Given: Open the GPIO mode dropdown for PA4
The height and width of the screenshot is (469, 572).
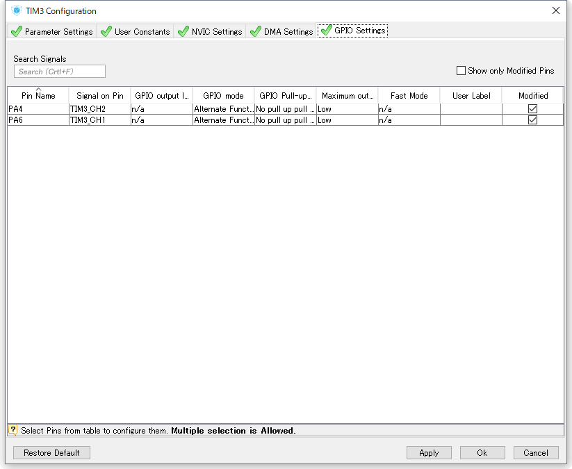Looking at the screenshot, I should 222,108.
